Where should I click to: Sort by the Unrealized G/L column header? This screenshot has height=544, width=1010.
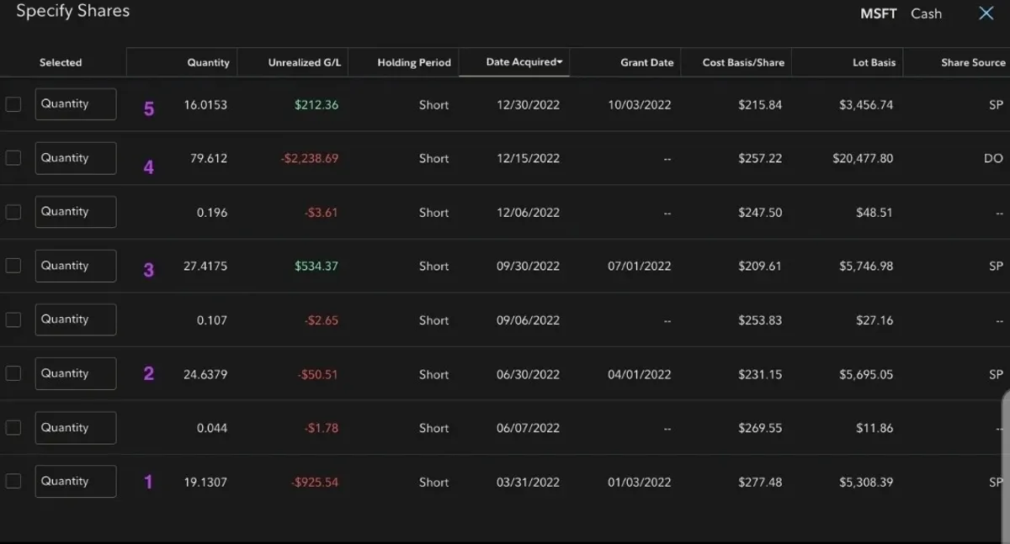(304, 63)
